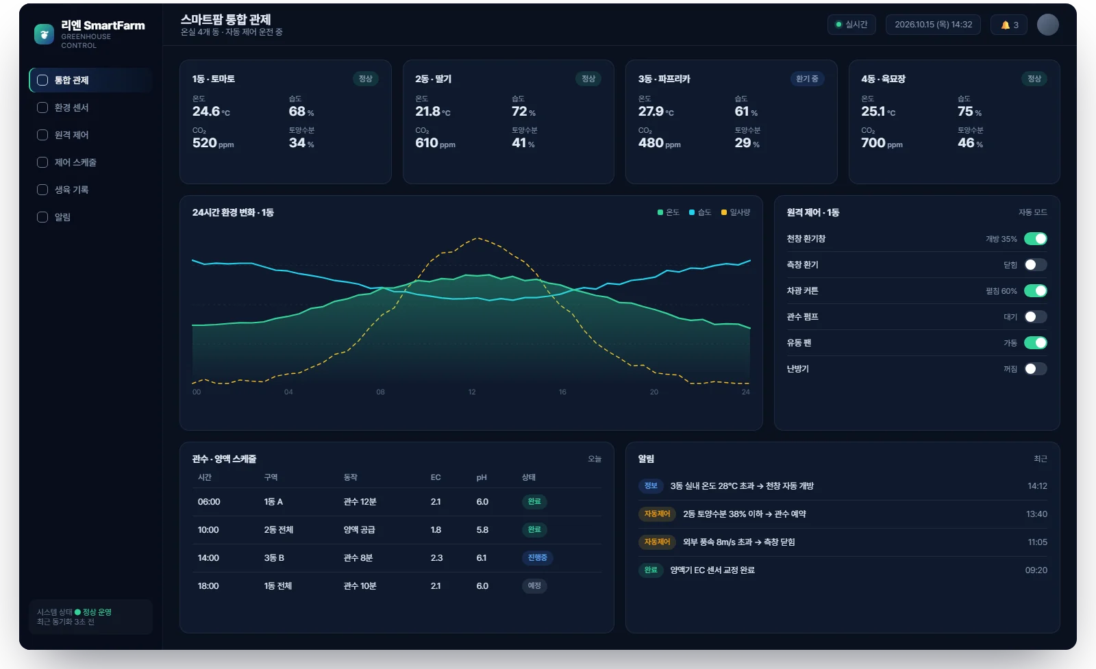Go to the 환경 센서 menu
The image size is (1096, 669).
90,108
